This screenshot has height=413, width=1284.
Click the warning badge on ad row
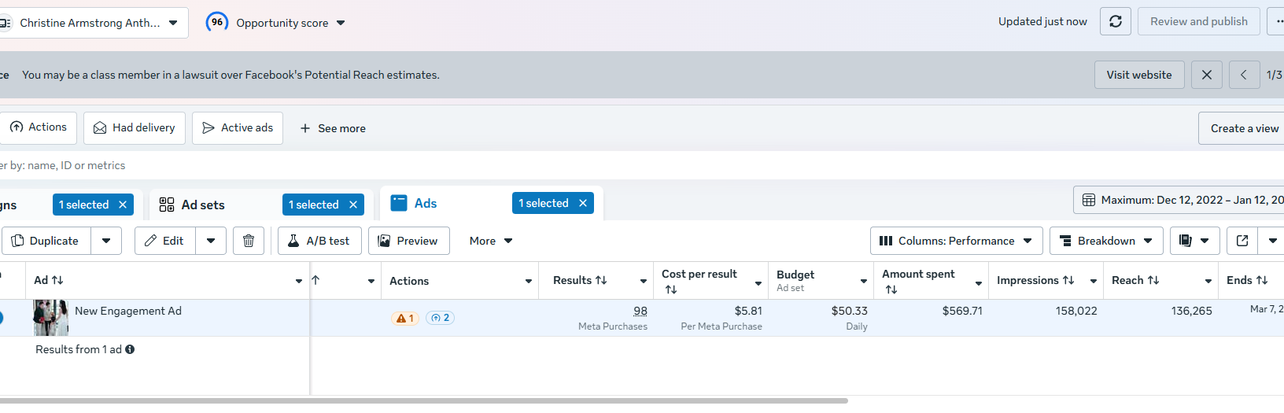404,318
